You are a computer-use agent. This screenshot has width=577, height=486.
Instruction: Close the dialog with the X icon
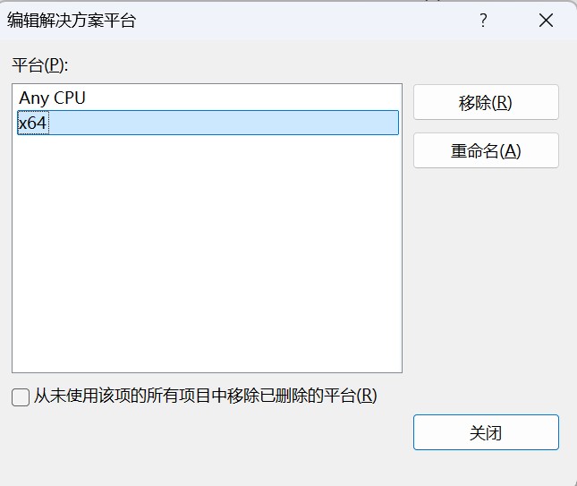[x=546, y=21]
